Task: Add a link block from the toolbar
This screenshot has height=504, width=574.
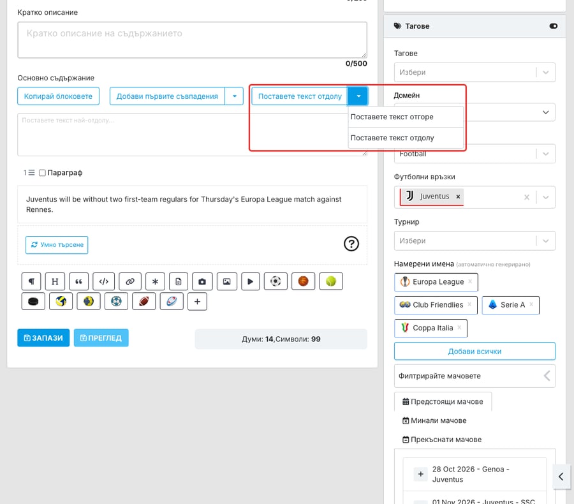Action: click(x=130, y=281)
